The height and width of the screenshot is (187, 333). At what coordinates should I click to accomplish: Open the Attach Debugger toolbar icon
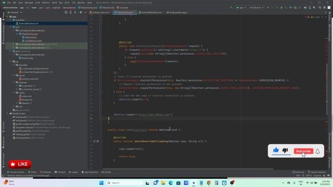295,7
